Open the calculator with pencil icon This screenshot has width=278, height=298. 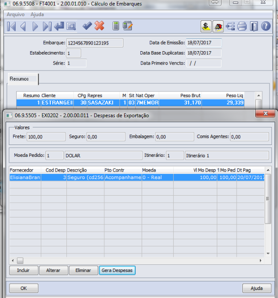tap(128, 26)
